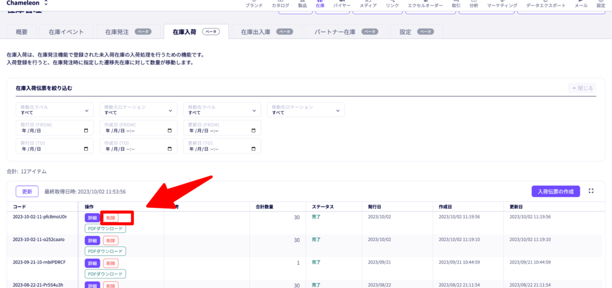Expand the 移動先ラベル dropdown
This screenshot has width=612, height=288.
pyautogui.click(x=222, y=110)
